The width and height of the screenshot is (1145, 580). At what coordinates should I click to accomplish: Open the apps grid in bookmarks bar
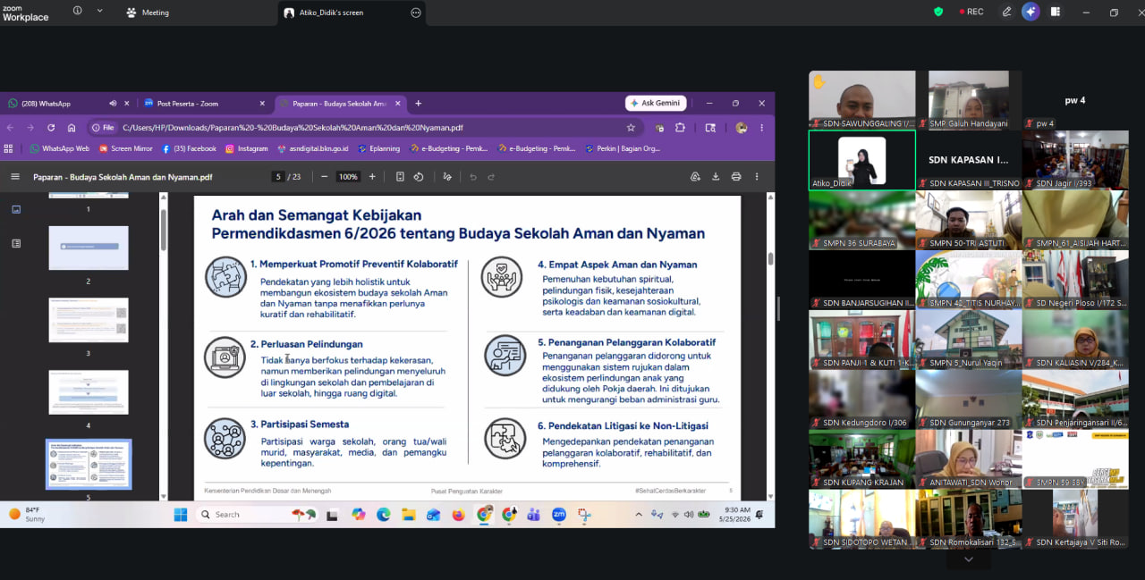pos(9,148)
